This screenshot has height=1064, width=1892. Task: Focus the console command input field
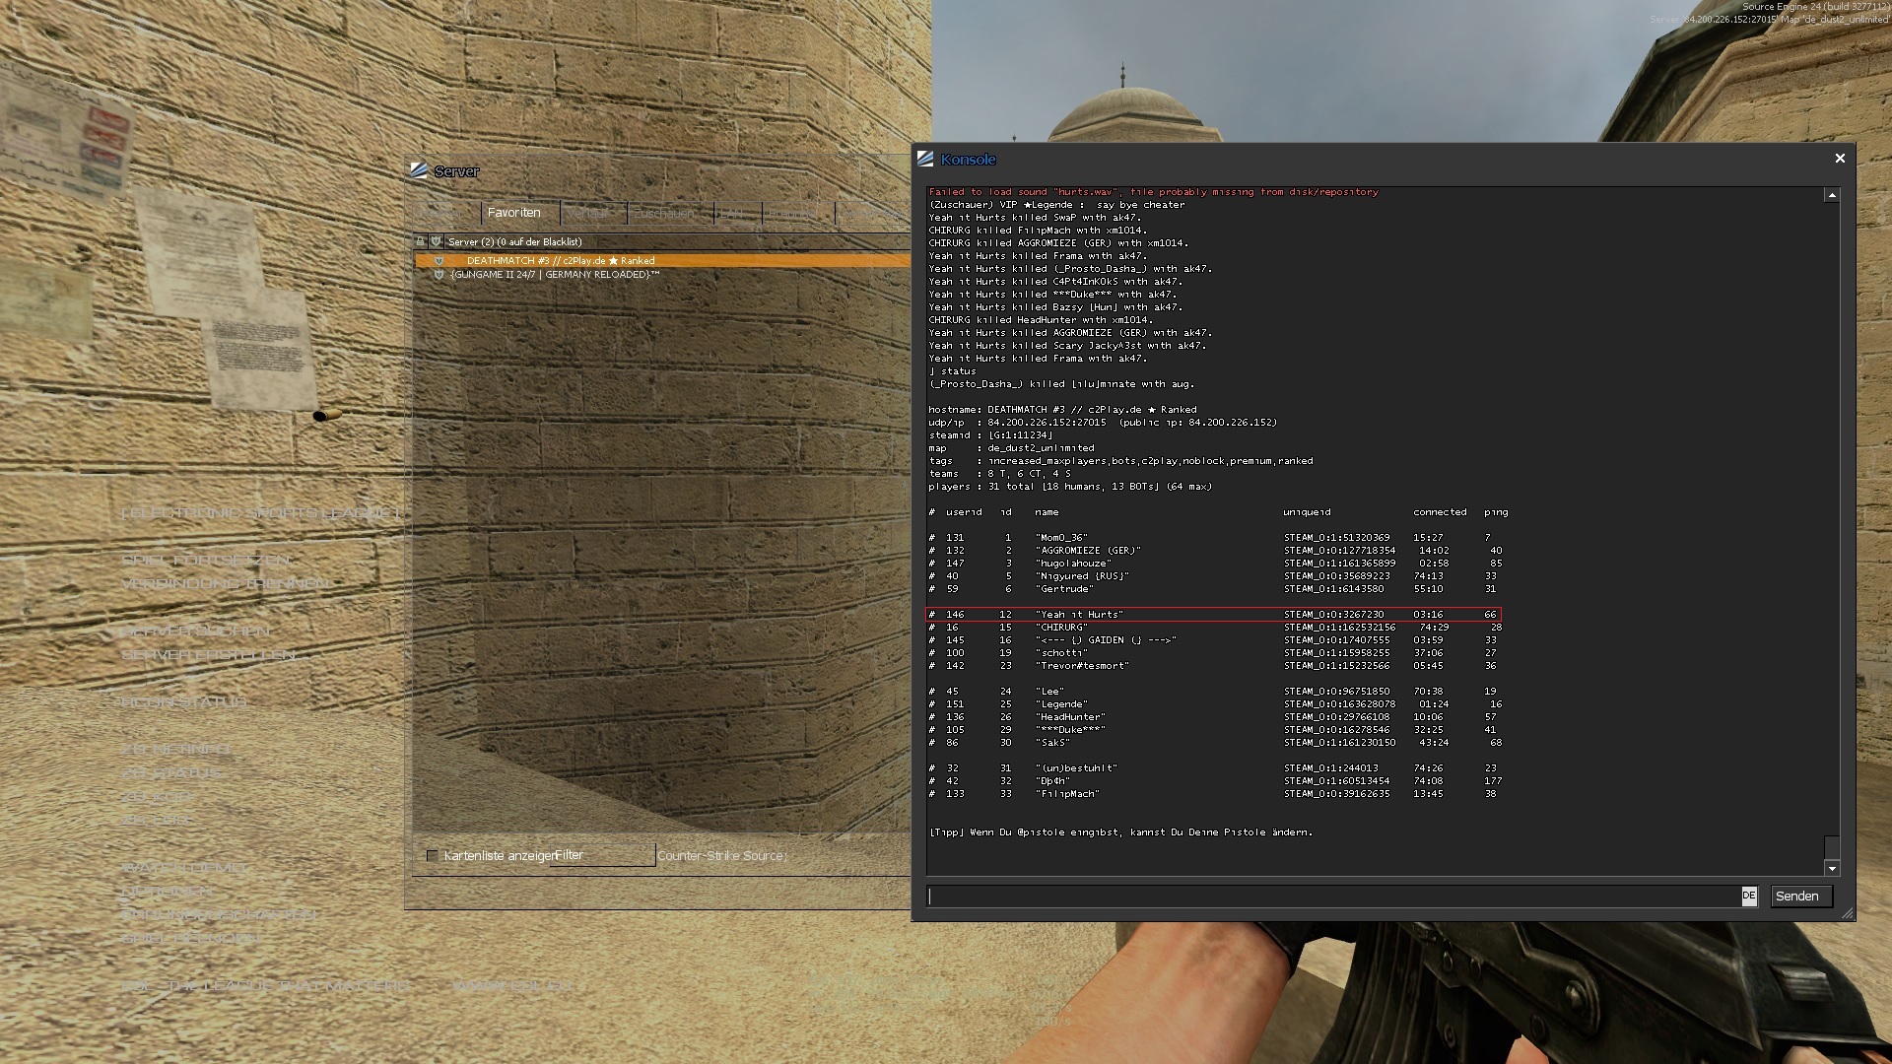(1330, 897)
